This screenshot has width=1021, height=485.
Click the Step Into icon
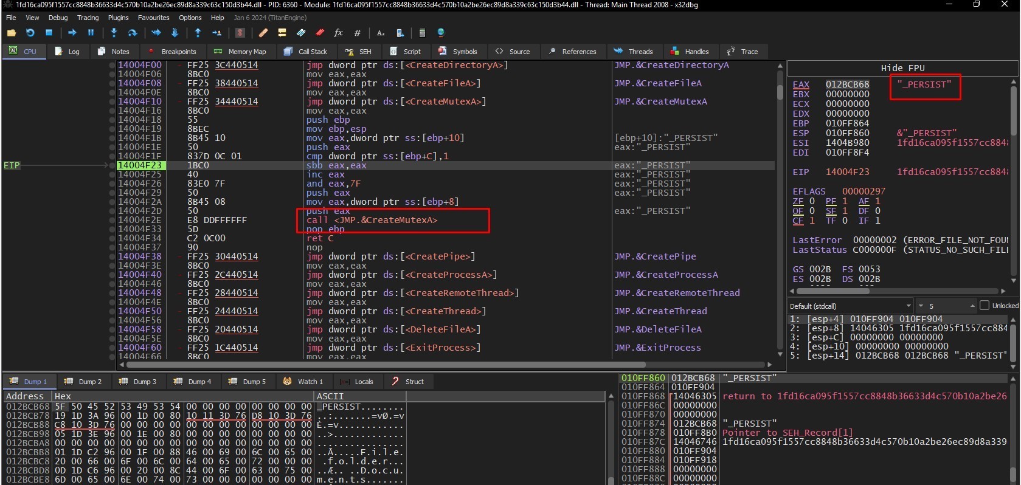pyautogui.click(x=114, y=33)
